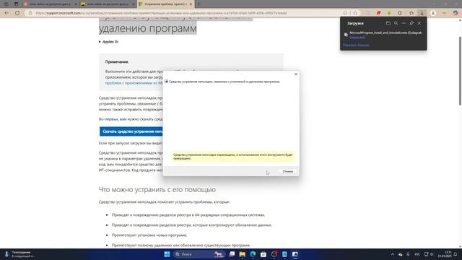Switch to the first browser tab
The height and width of the screenshot is (260, 462).
point(50,4)
